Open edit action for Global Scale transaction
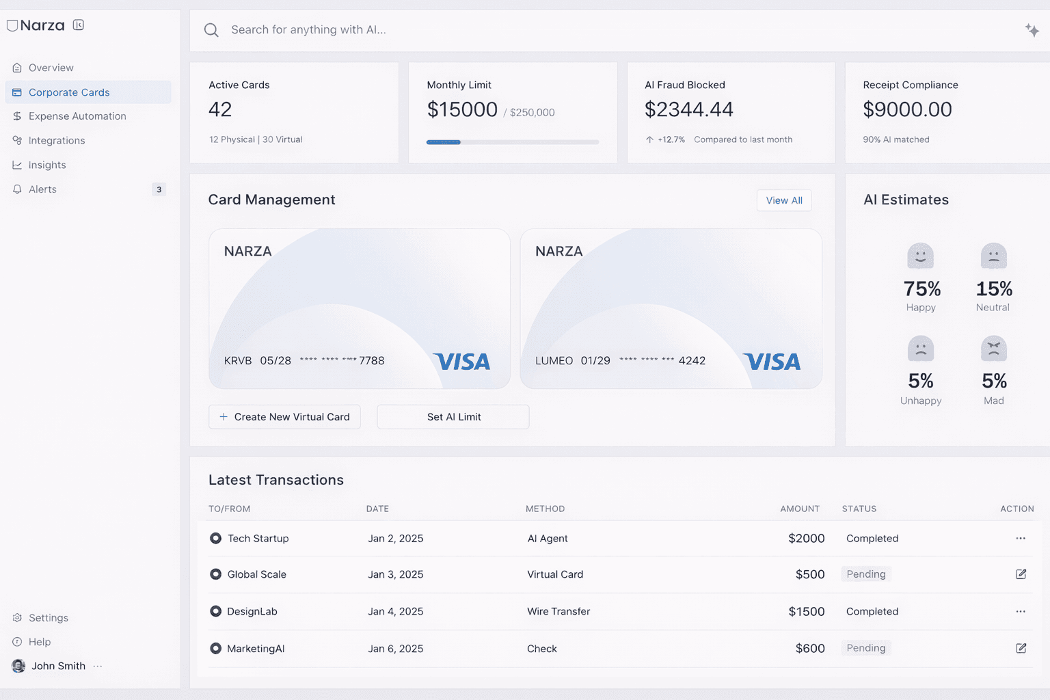1050x700 pixels. tap(1021, 574)
